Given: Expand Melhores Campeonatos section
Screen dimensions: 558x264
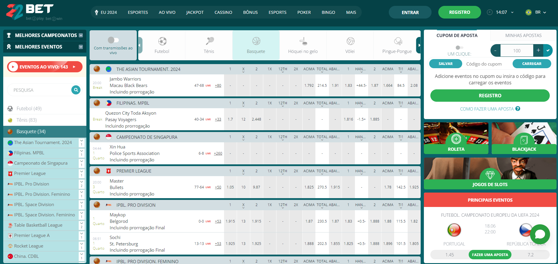Looking at the screenshot, I should click(x=81, y=35).
